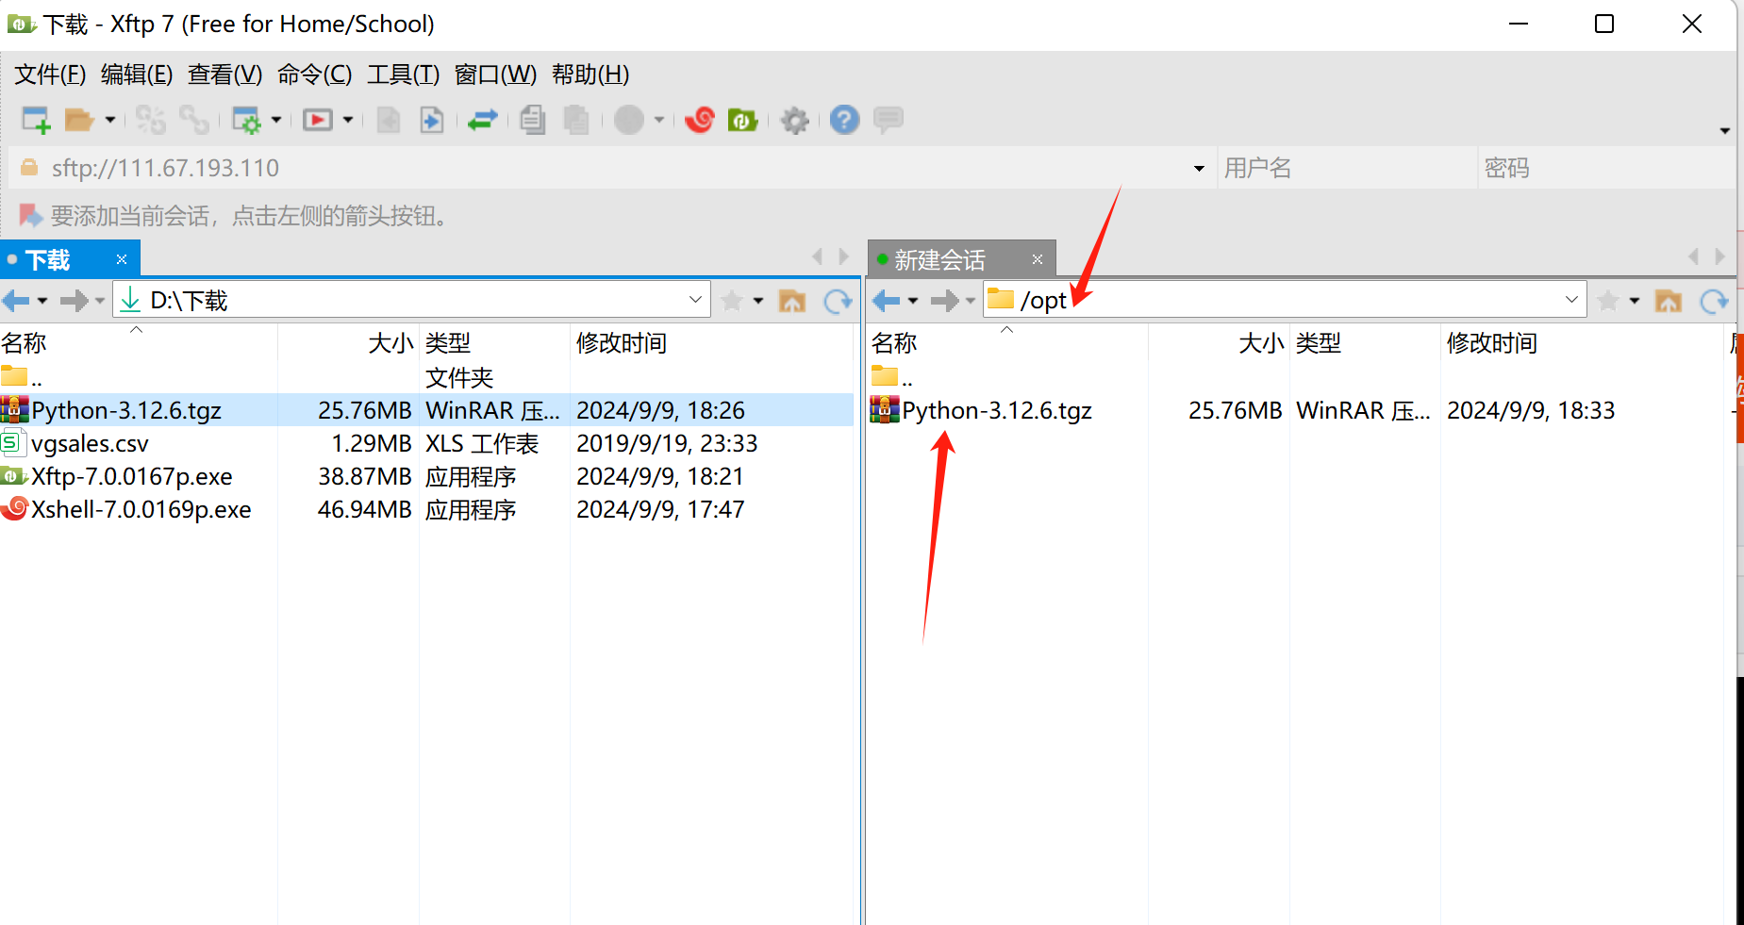This screenshot has width=1744, height=925.
Task: Expand the host address history dropdown
Action: 1199,169
